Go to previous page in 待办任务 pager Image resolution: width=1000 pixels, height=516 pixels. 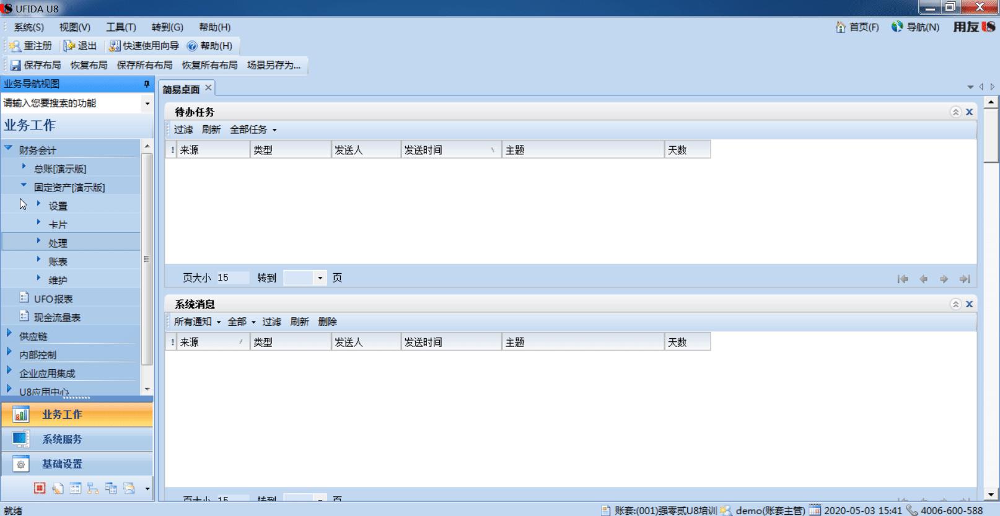[x=923, y=279]
